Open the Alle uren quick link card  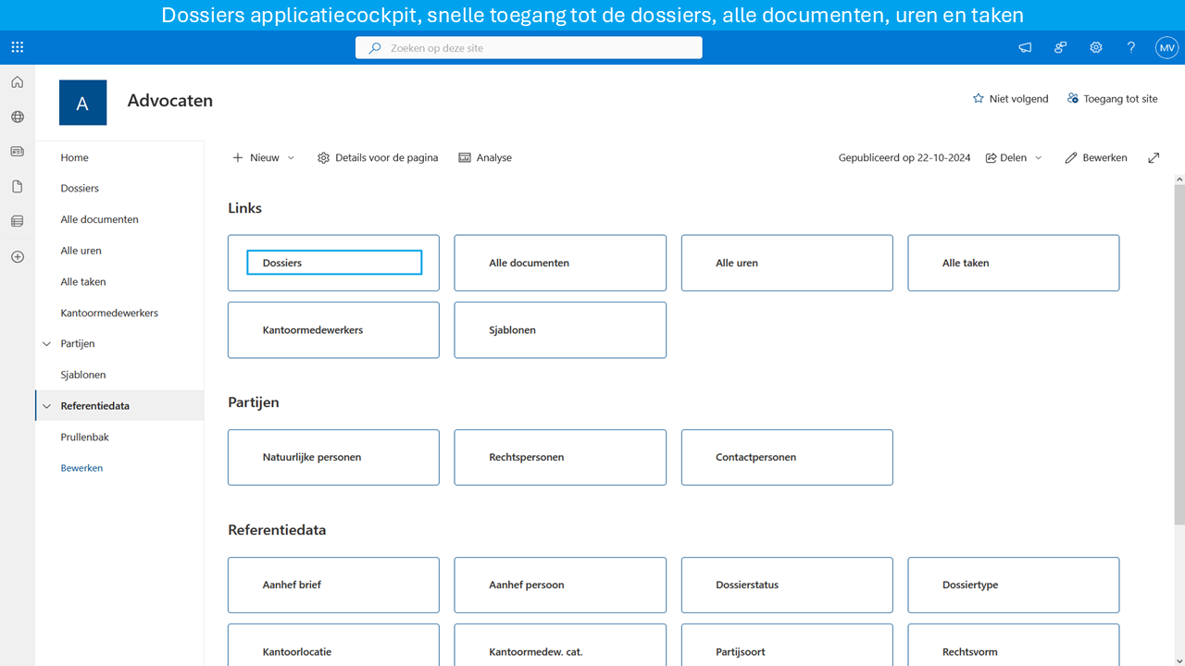click(x=787, y=263)
